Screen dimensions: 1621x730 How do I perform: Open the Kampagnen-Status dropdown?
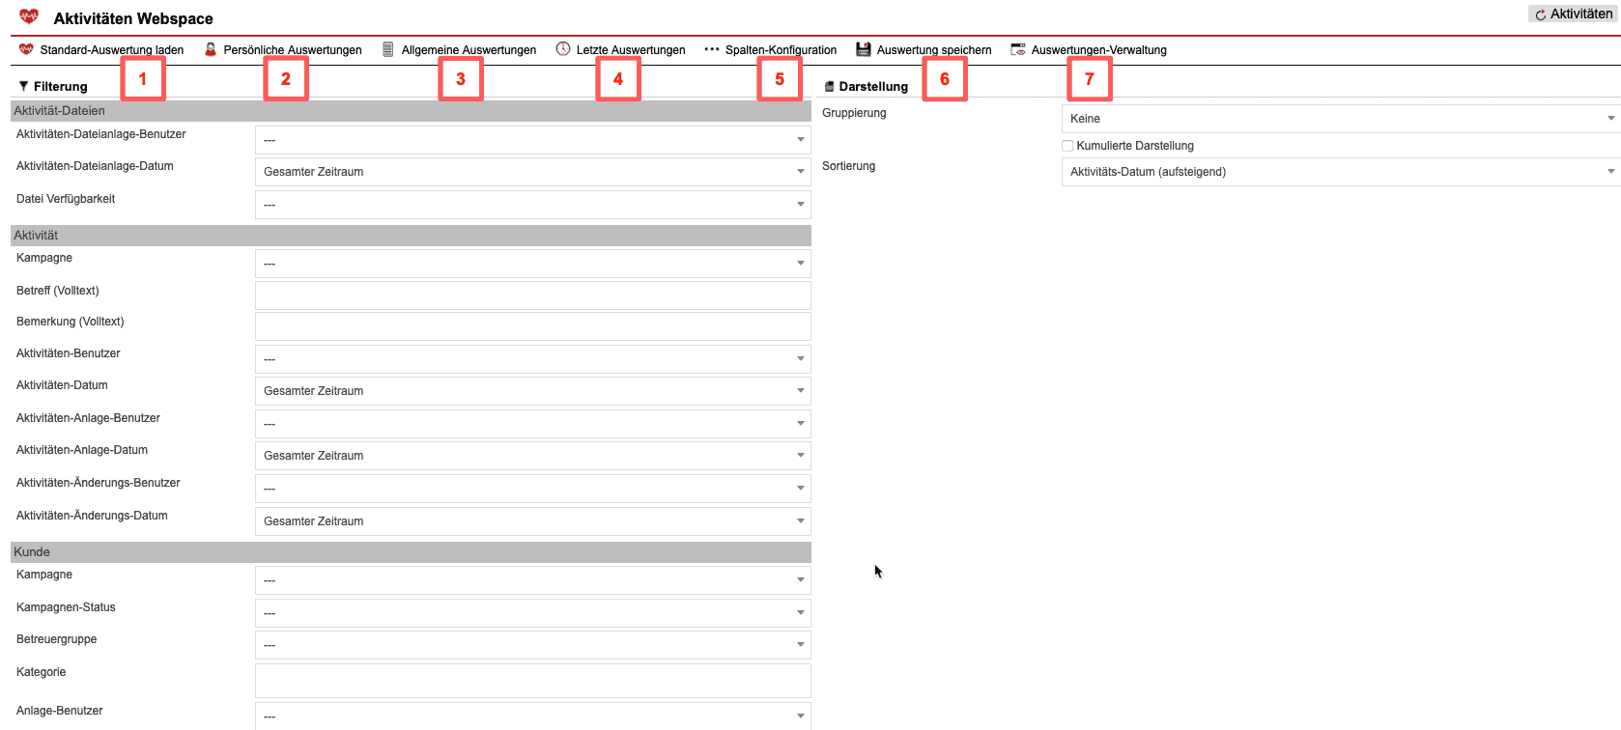(532, 613)
